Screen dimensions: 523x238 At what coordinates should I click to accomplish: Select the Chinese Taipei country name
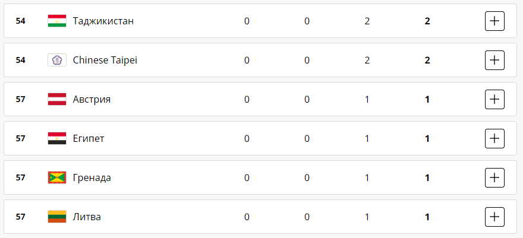pos(105,60)
